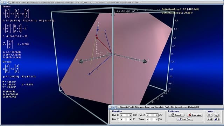This screenshot has height=126, width=224.
Task: Click the Start Rot. button
Action: click(x=184, y=119)
